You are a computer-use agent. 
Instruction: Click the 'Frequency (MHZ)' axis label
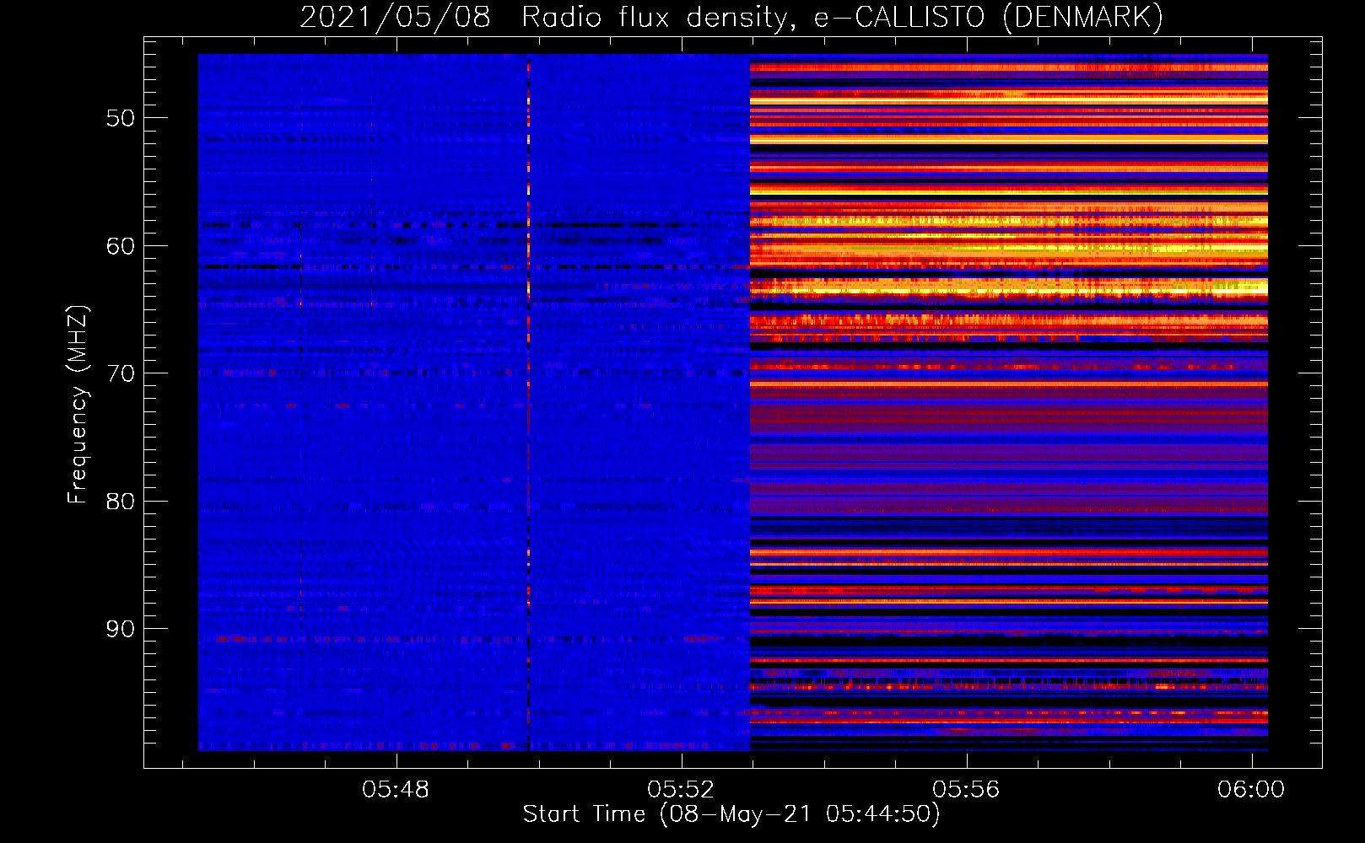tap(77, 405)
